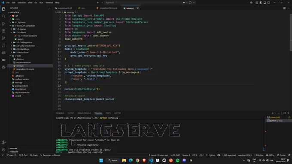The height and width of the screenshot is (164, 292).
Task: Open client.py in the explorer
Action: (20, 59)
